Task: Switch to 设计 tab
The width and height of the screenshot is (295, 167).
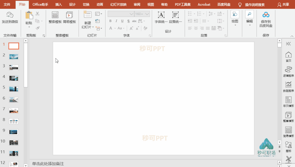Action: 72,4
